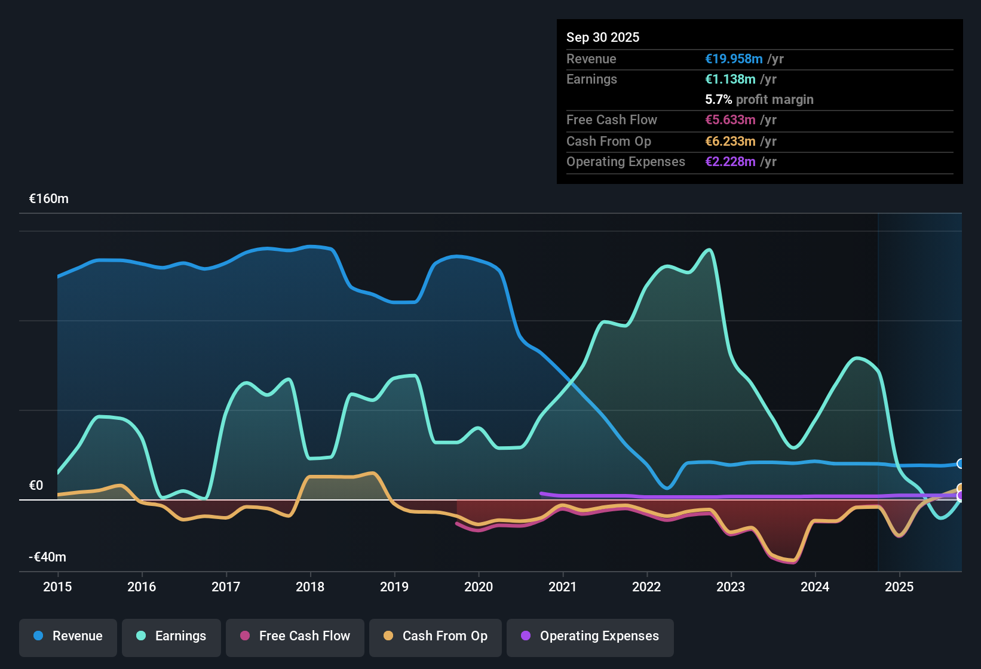Click the Revenue value €19.958m in tooltip
This screenshot has height=669, width=981.
[x=734, y=59]
